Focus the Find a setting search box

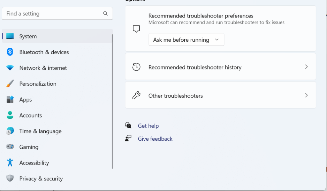[x=57, y=13]
